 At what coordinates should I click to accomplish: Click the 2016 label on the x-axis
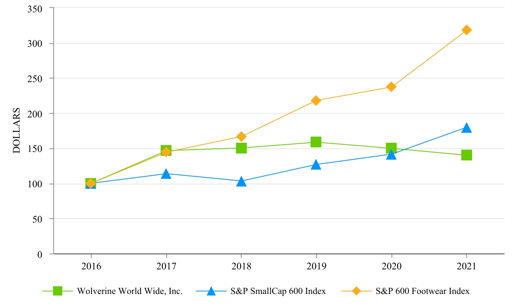[x=91, y=266]
